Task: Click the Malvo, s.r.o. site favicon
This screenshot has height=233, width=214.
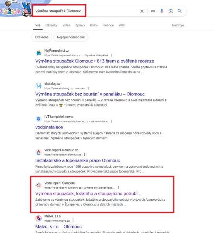Action: click(x=39, y=218)
